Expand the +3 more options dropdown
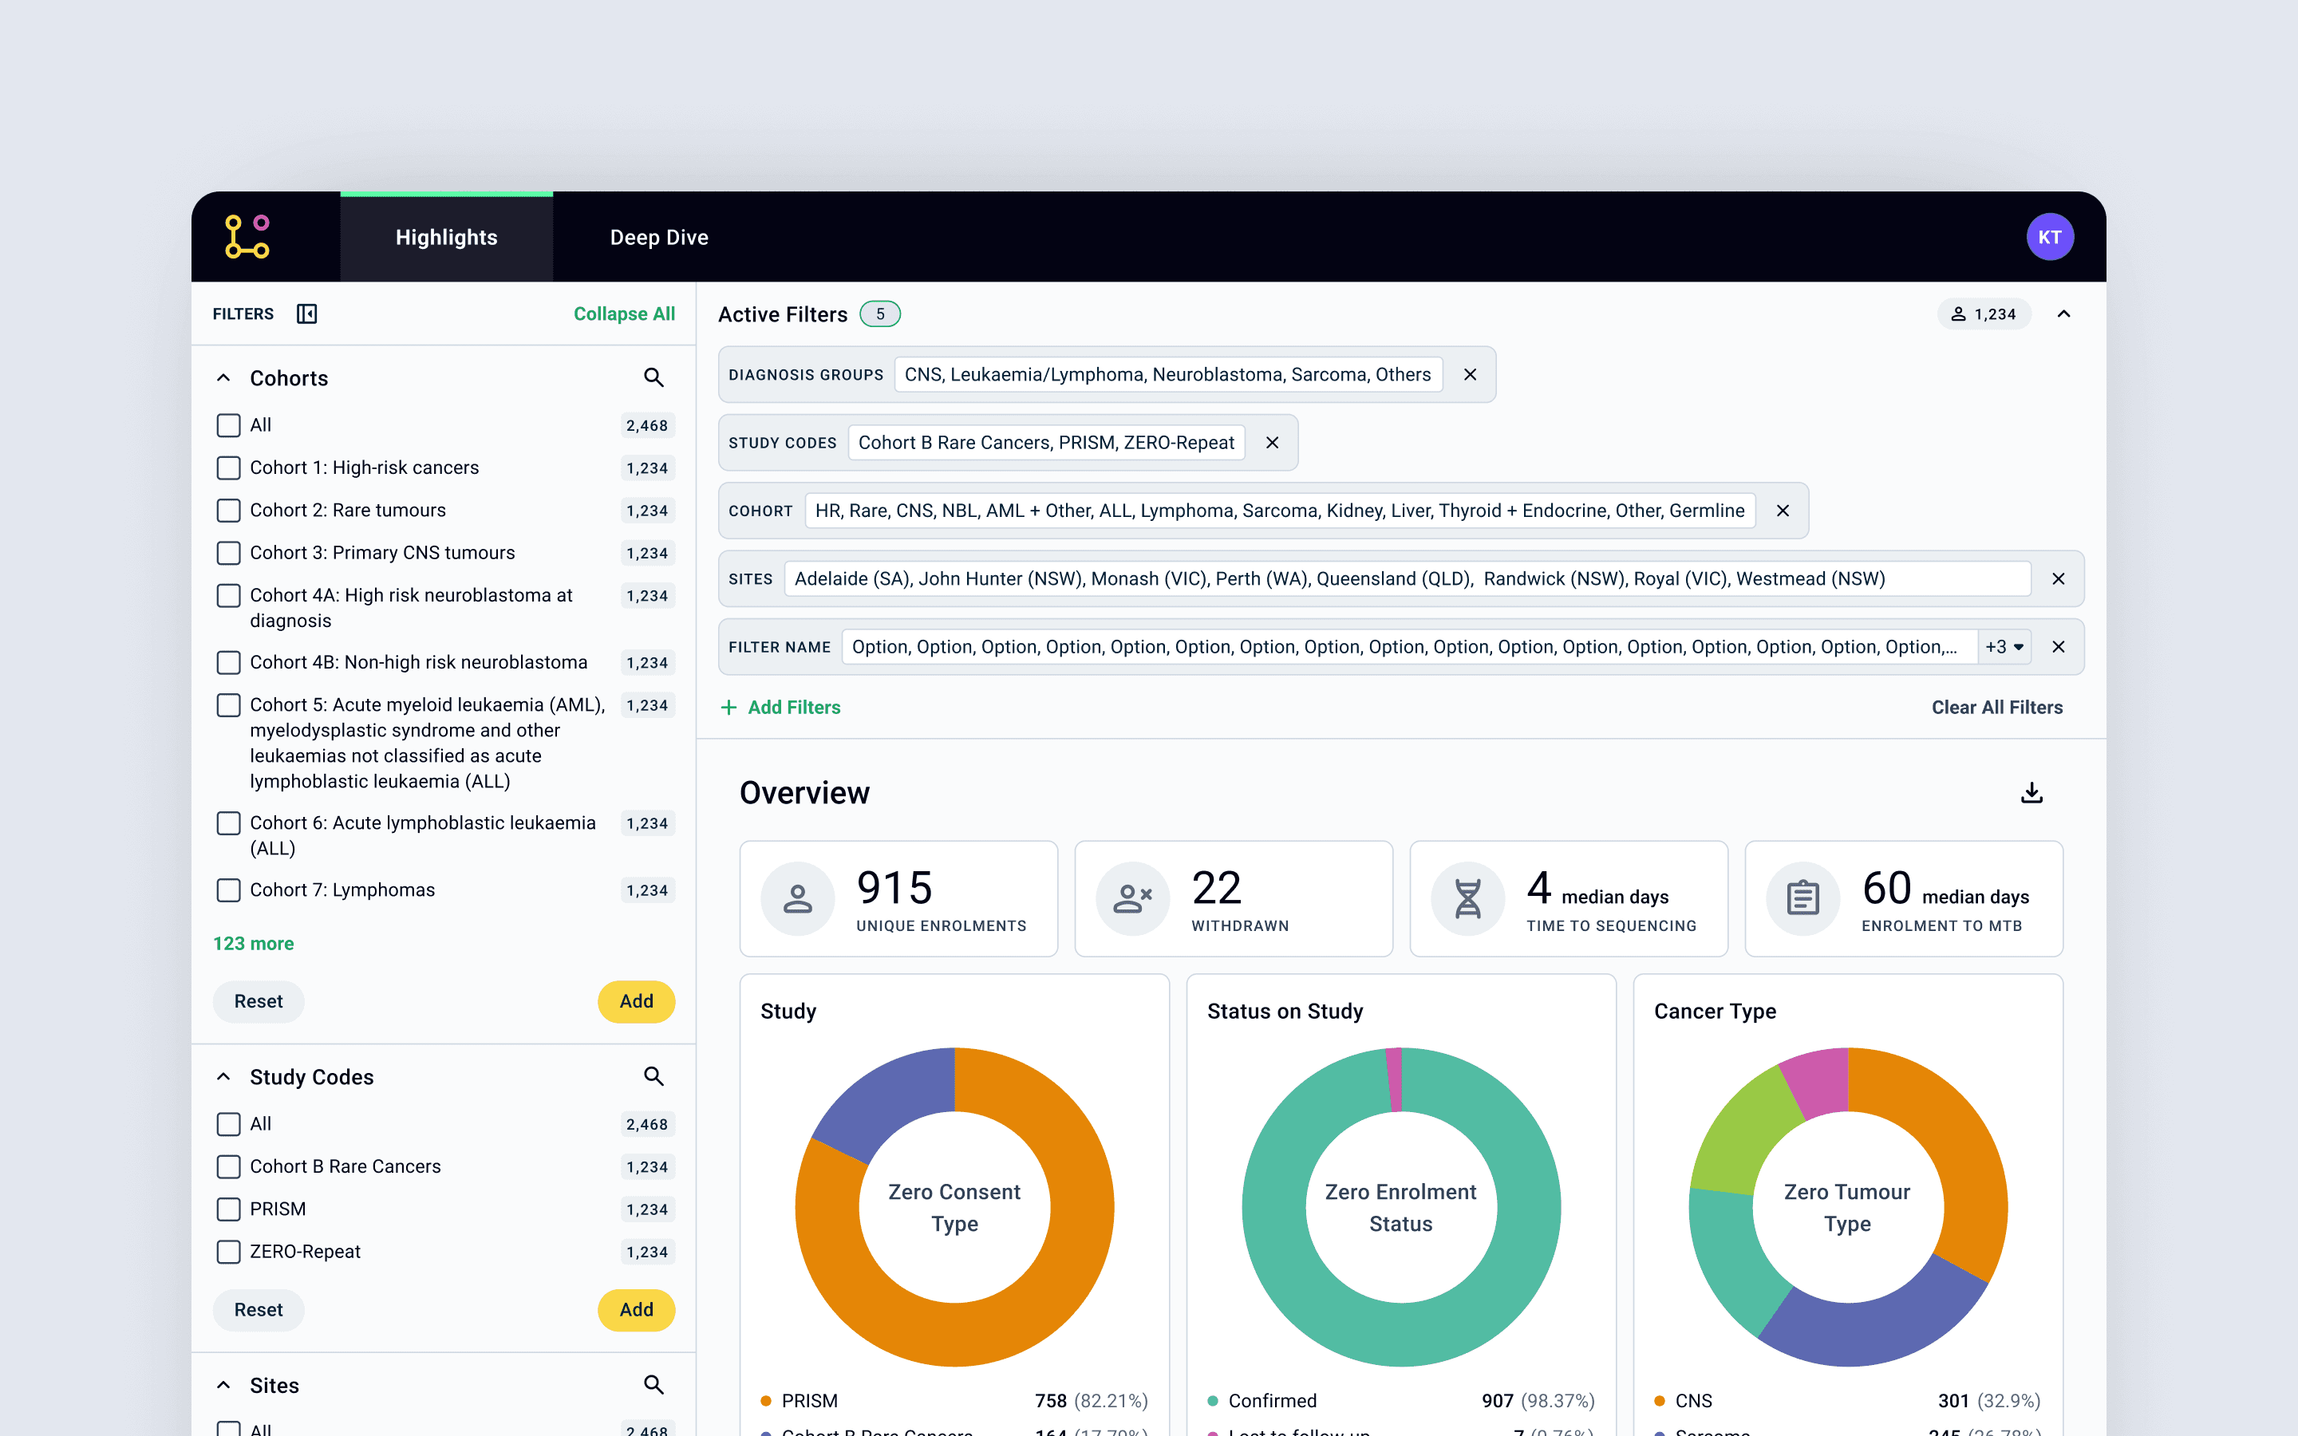 pyautogui.click(x=2004, y=647)
